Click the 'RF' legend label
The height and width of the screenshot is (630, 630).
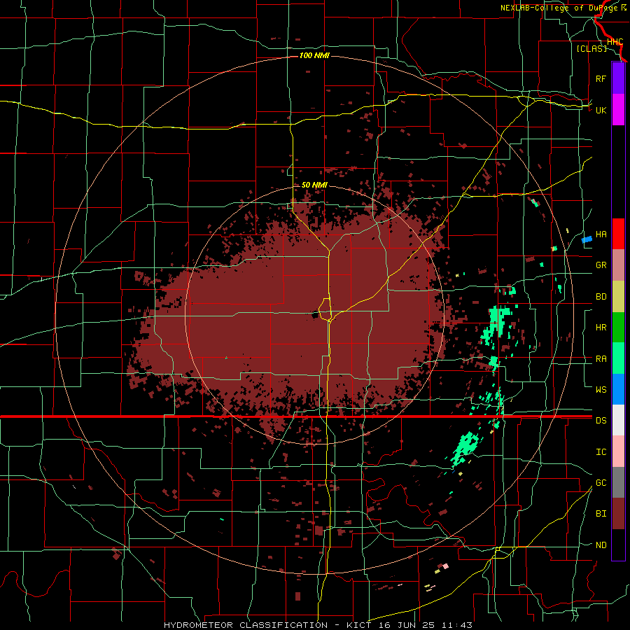[x=601, y=78]
